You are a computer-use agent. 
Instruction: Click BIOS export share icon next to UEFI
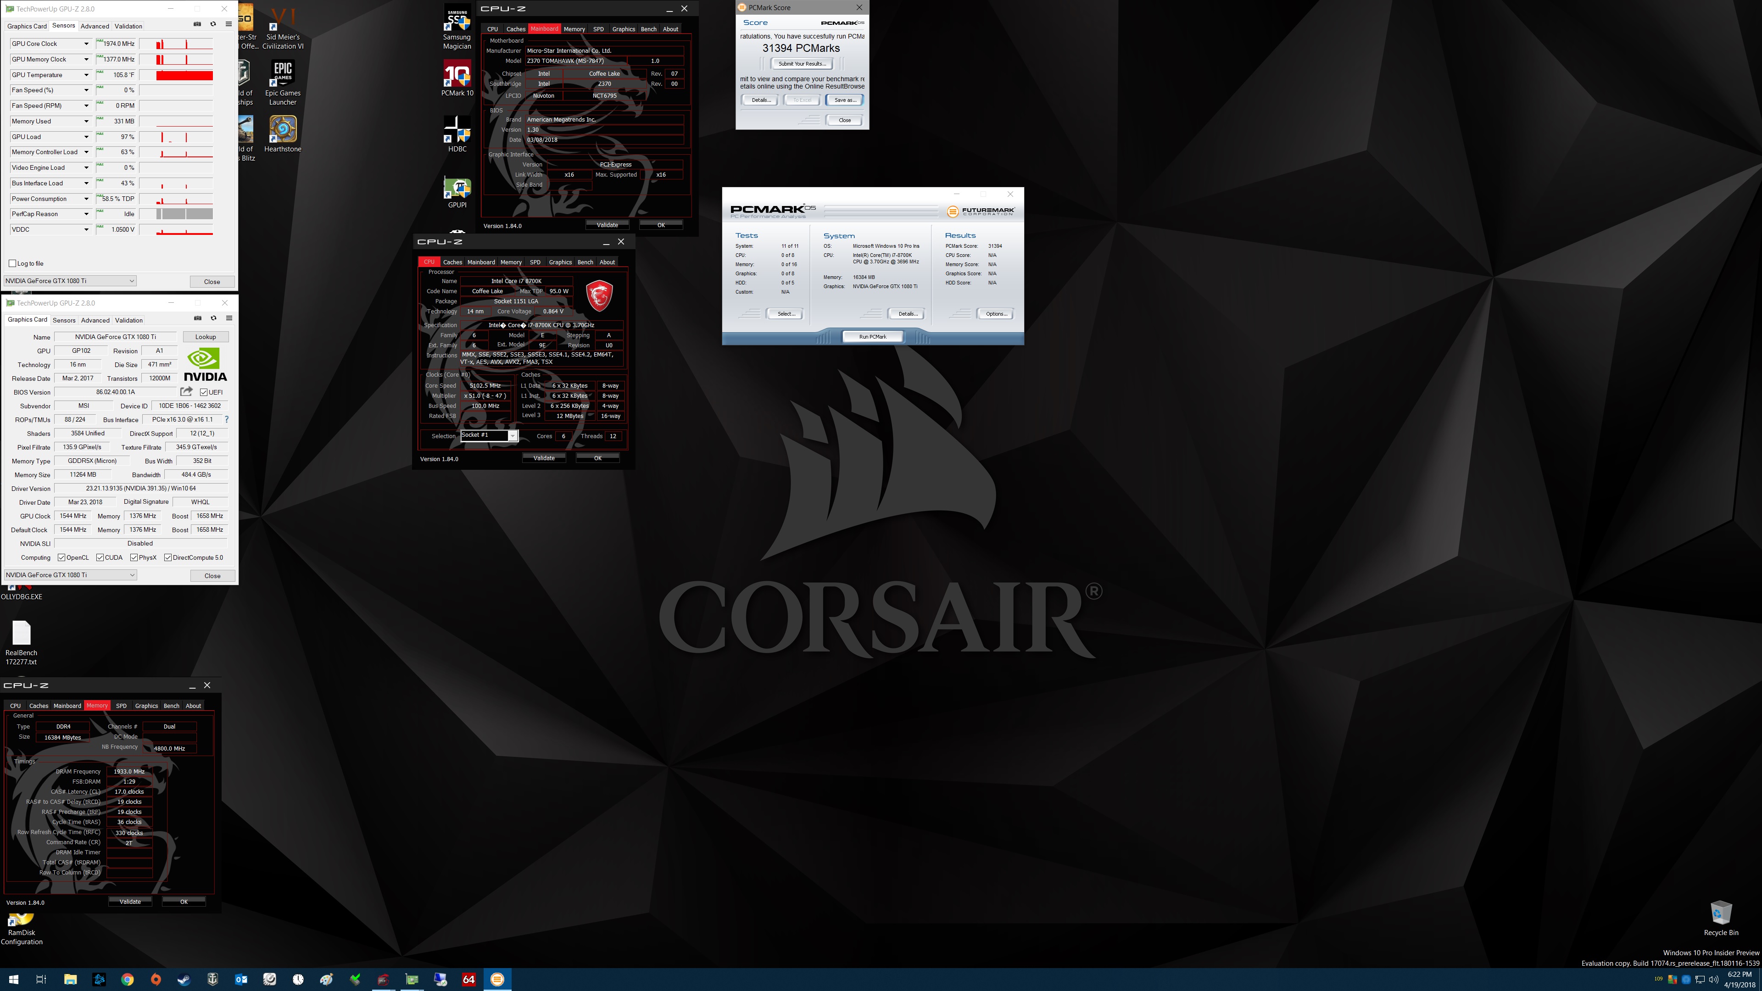(186, 391)
